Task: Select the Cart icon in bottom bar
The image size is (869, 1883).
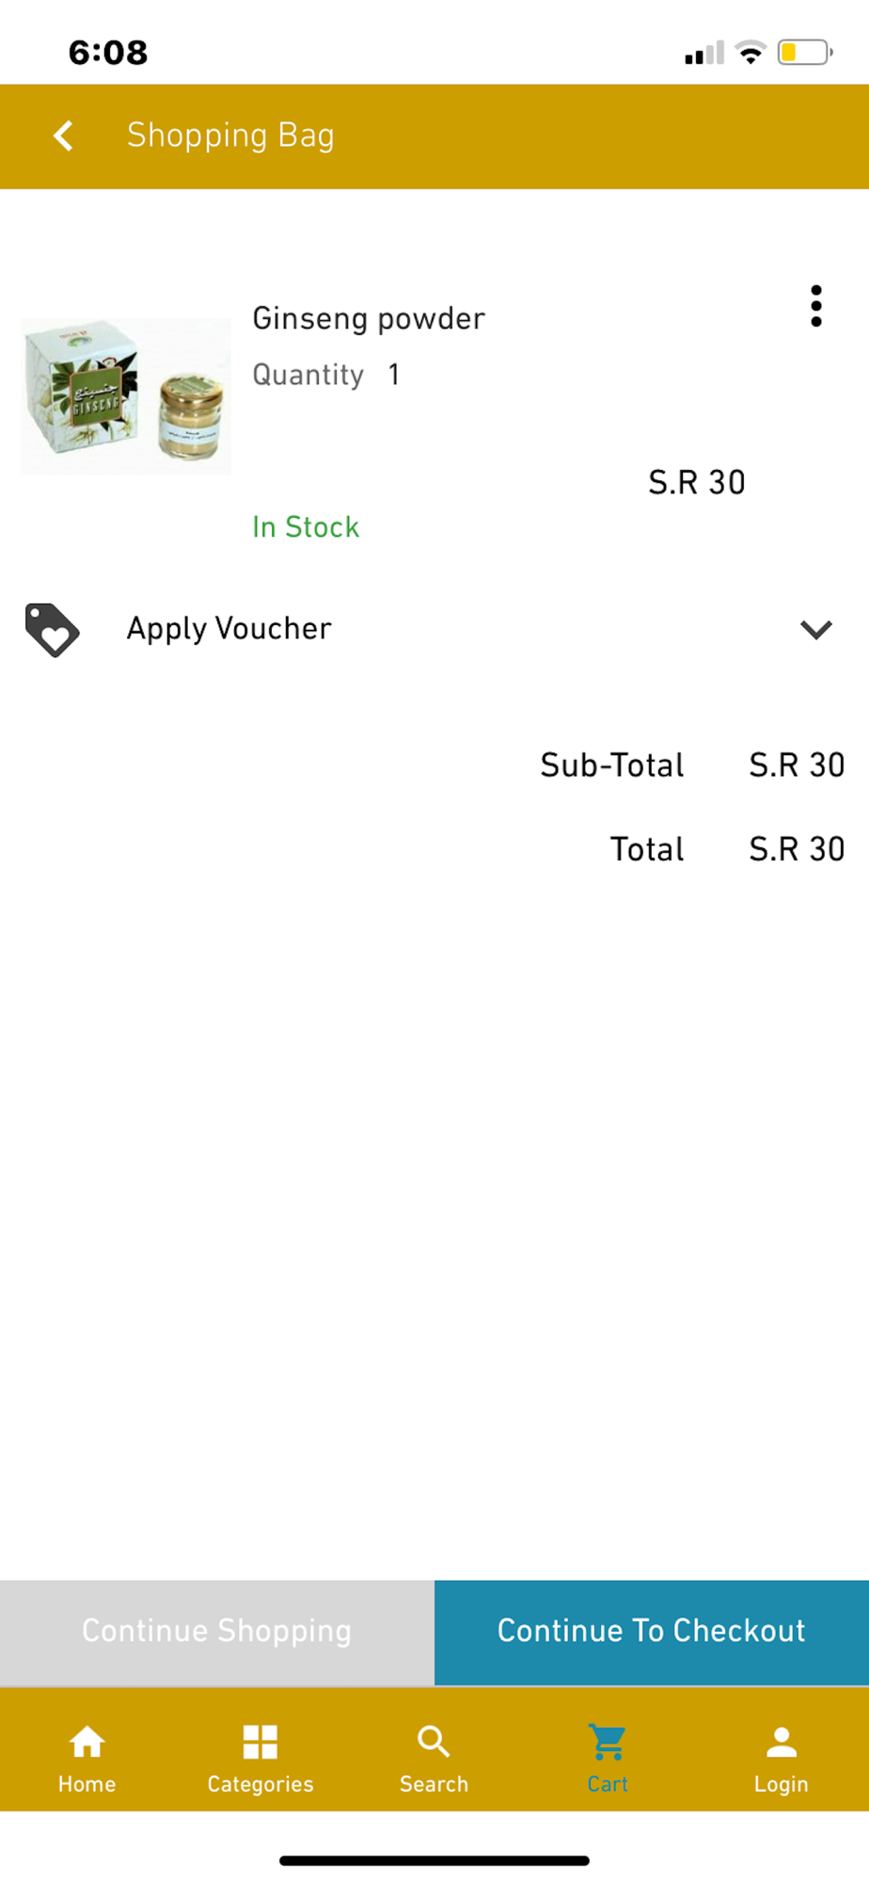Action: 608,1743
